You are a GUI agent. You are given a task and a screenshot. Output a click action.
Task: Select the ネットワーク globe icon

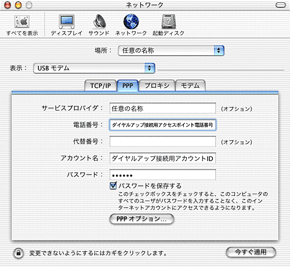click(131, 22)
